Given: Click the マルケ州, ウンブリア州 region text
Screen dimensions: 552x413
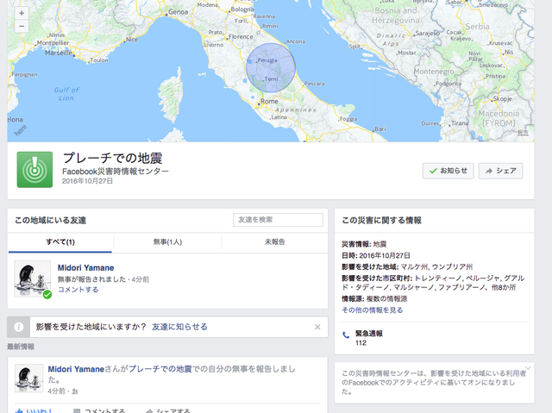Looking at the screenshot, I should tap(436, 267).
